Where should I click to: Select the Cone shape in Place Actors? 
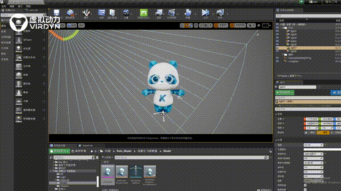pyautogui.click(x=19, y=92)
